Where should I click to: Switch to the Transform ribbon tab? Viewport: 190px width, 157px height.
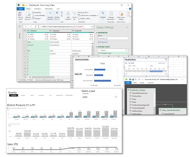point(37,9)
